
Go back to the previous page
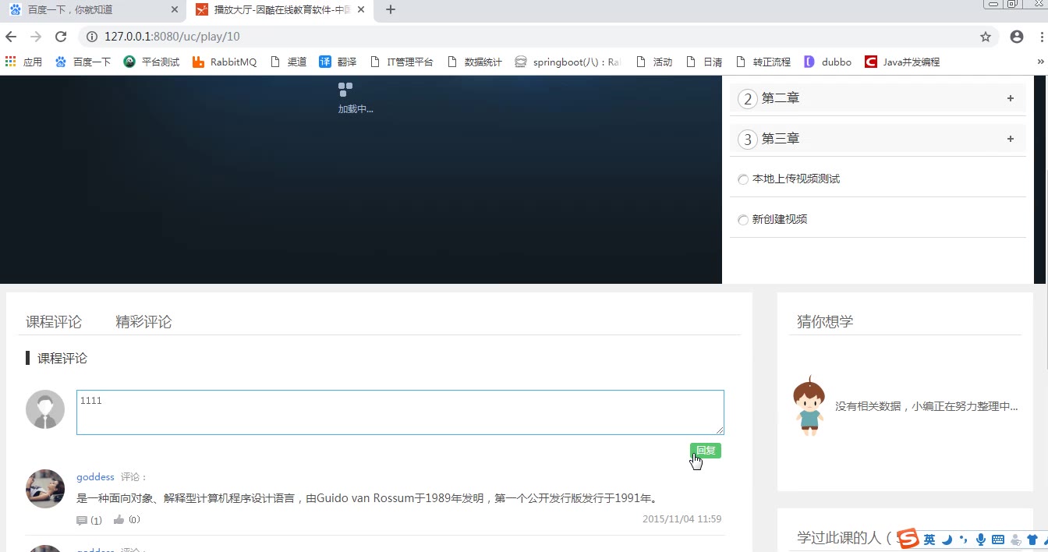(x=11, y=37)
